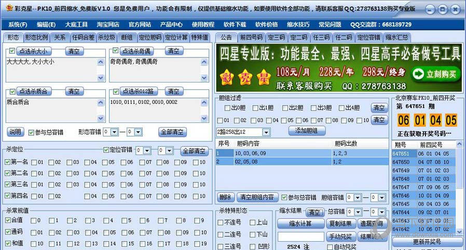This screenshot has width=466, height=250.
Task: Click the 说明 button
Action: 15,132
